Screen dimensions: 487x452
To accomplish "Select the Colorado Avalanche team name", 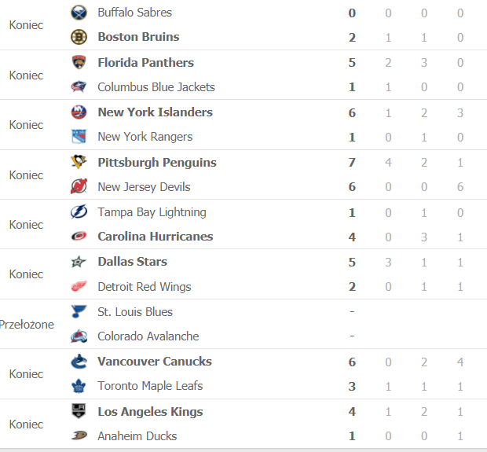I will [x=148, y=336].
